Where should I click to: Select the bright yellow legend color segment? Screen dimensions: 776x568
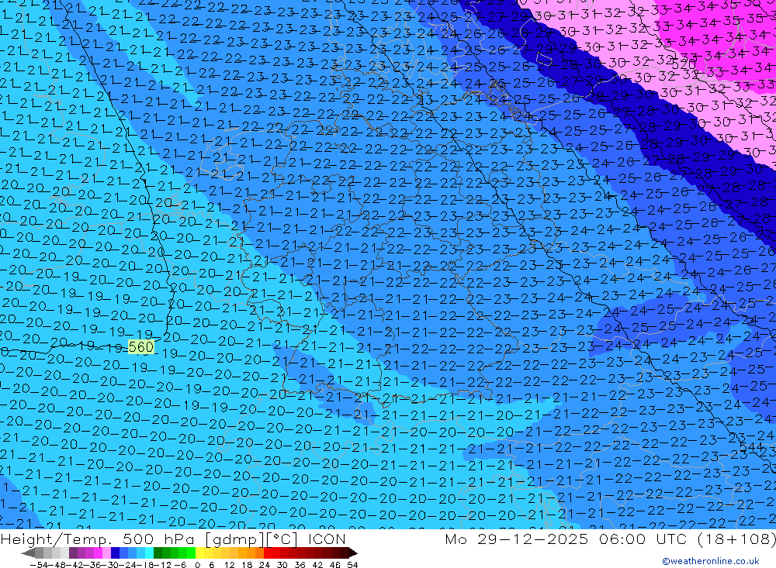click(200, 553)
